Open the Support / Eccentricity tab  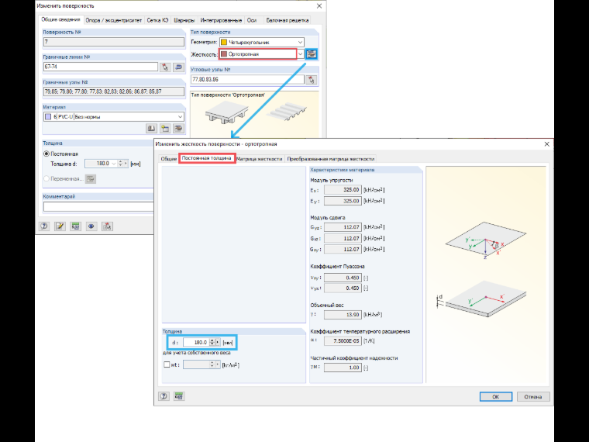pyautogui.click(x=113, y=20)
